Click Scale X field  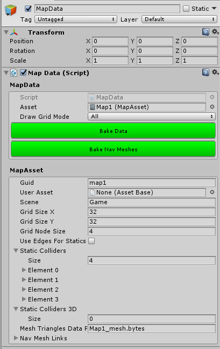point(110,61)
